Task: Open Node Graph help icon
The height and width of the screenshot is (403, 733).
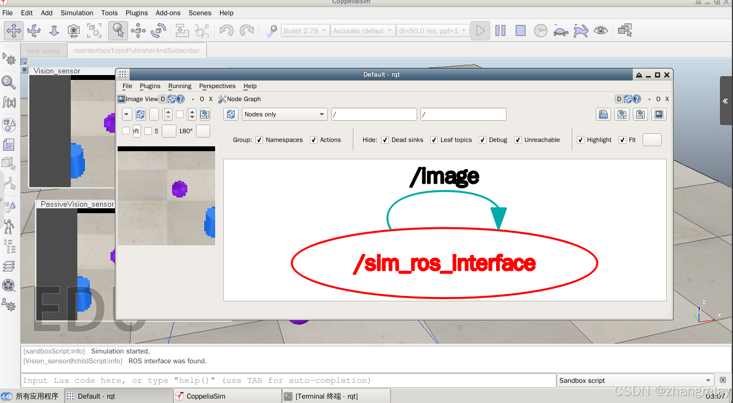Action: click(x=637, y=99)
